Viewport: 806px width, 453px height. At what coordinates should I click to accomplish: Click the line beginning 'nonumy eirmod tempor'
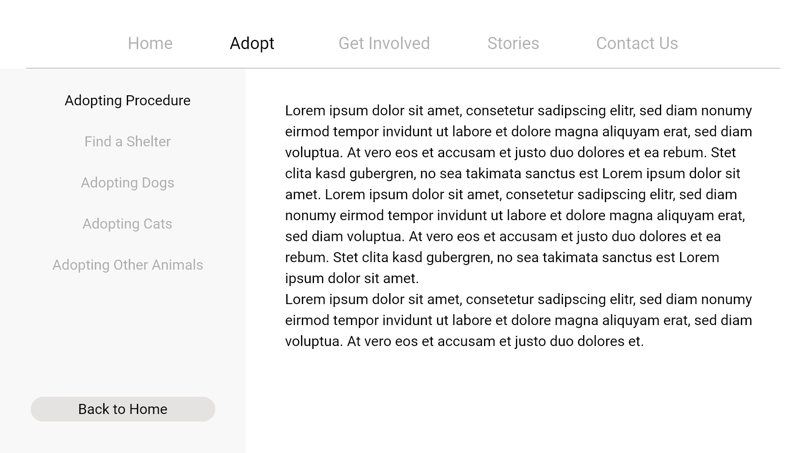pyautogui.click(x=515, y=216)
